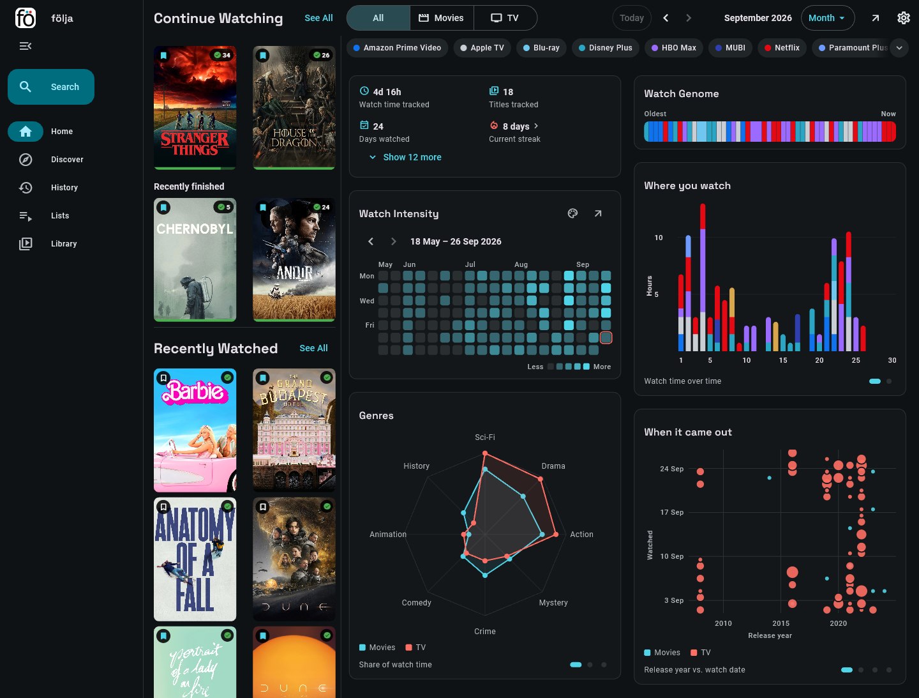The width and height of the screenshot is (919, 698).
Task: Toggle Disney Plus filter chip
Action: click(605, 48)
